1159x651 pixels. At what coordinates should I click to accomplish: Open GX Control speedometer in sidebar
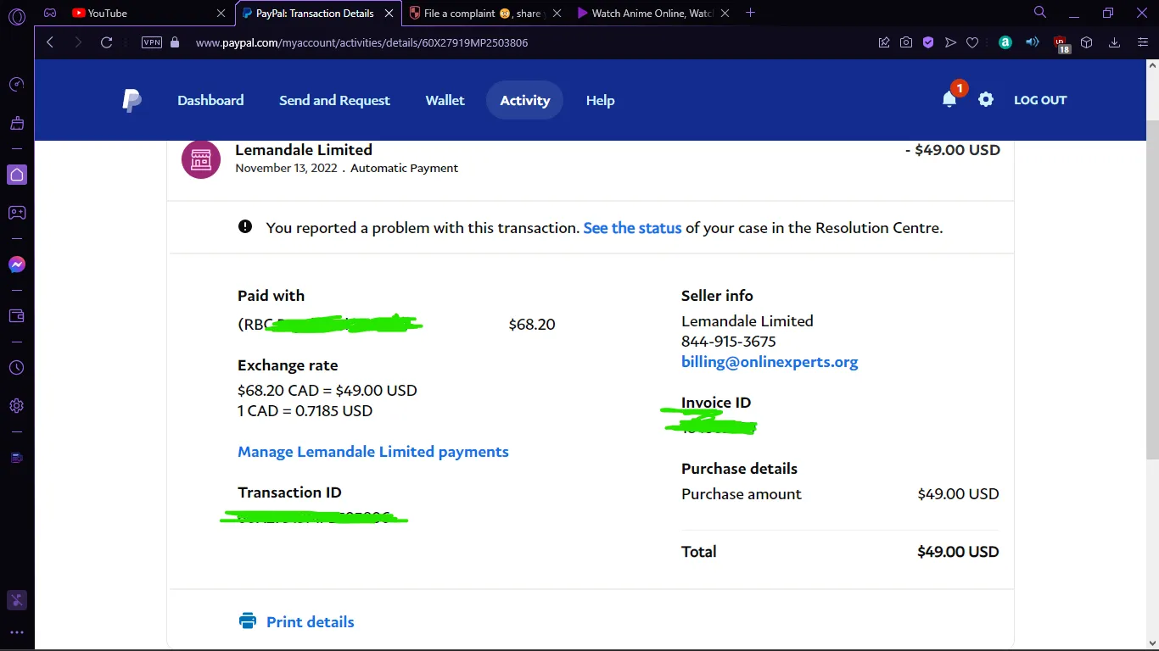[17, 84]
